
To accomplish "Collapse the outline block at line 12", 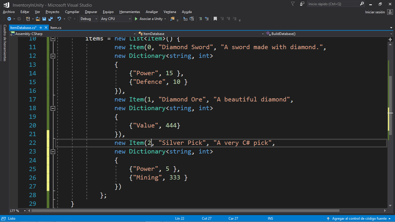I will 53,56.
